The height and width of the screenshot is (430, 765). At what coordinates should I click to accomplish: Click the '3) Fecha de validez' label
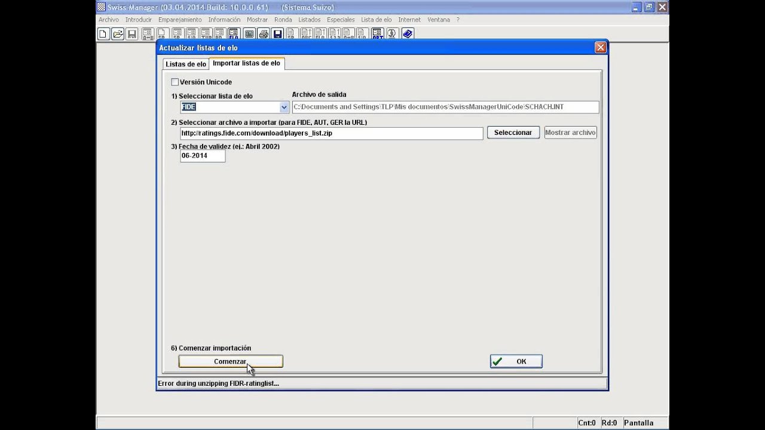tap(225, 146)
